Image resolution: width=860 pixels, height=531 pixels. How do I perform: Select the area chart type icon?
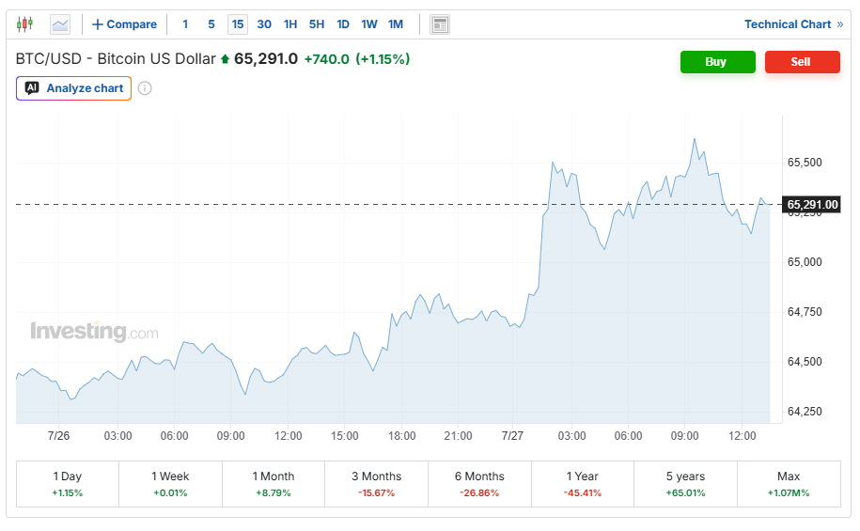(60, 24)
